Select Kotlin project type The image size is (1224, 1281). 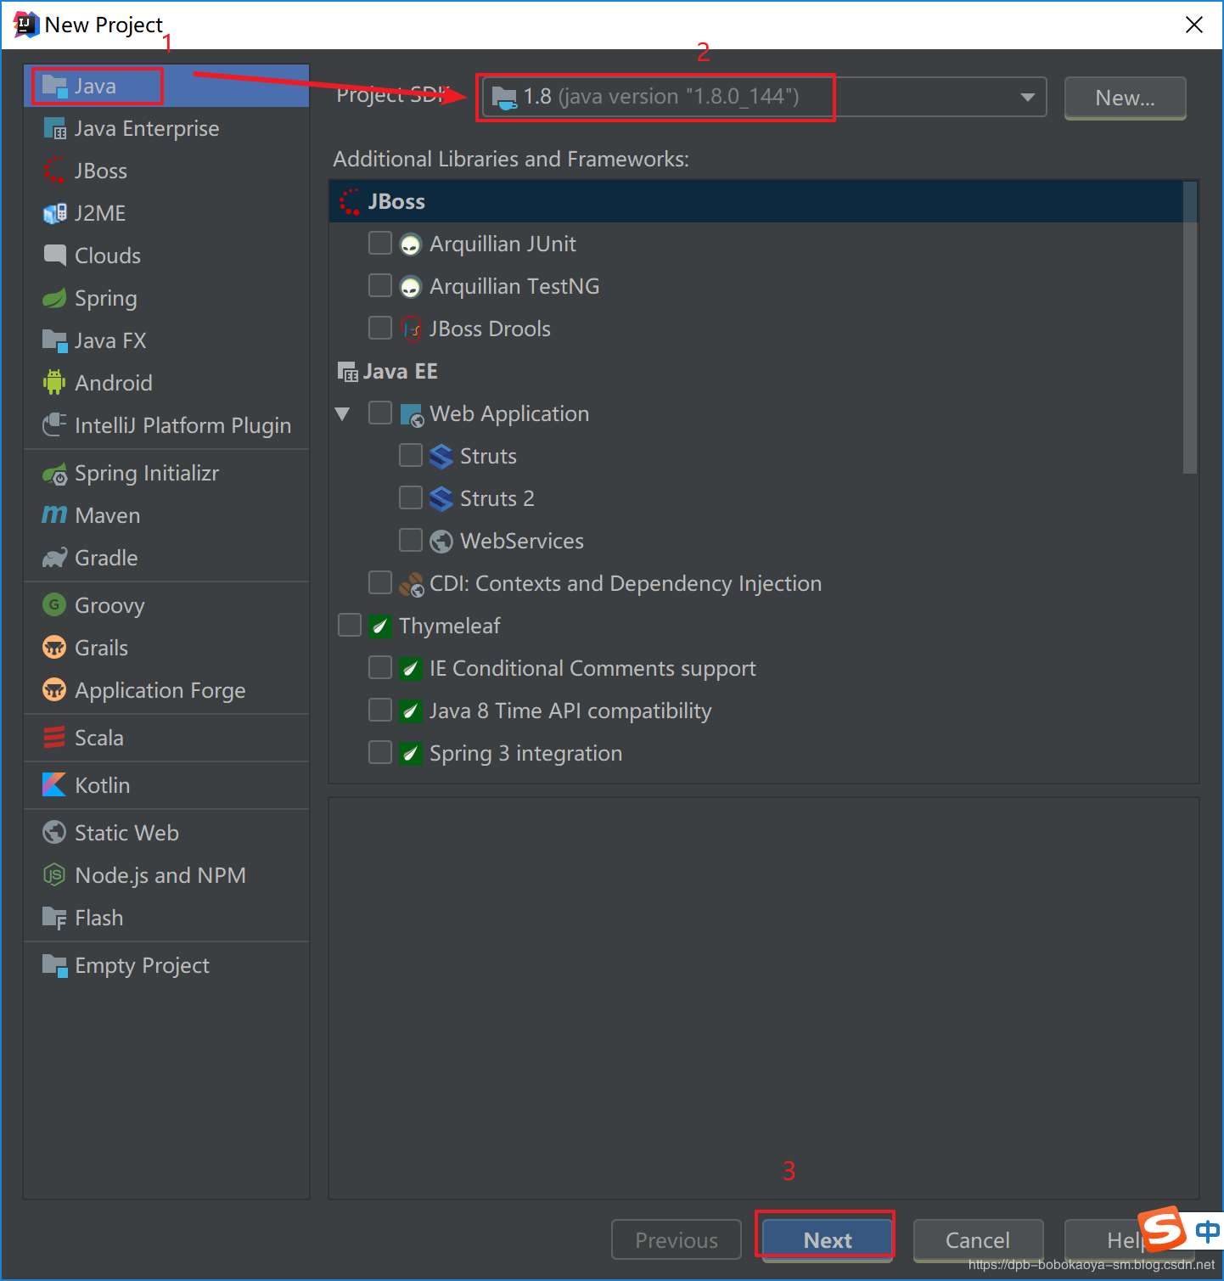coord(166,785)
